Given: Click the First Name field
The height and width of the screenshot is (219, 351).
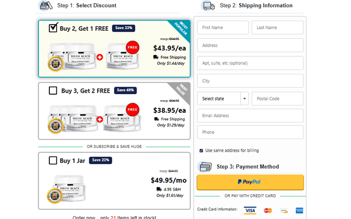Looking at the screenshot, I should (222, 28).
